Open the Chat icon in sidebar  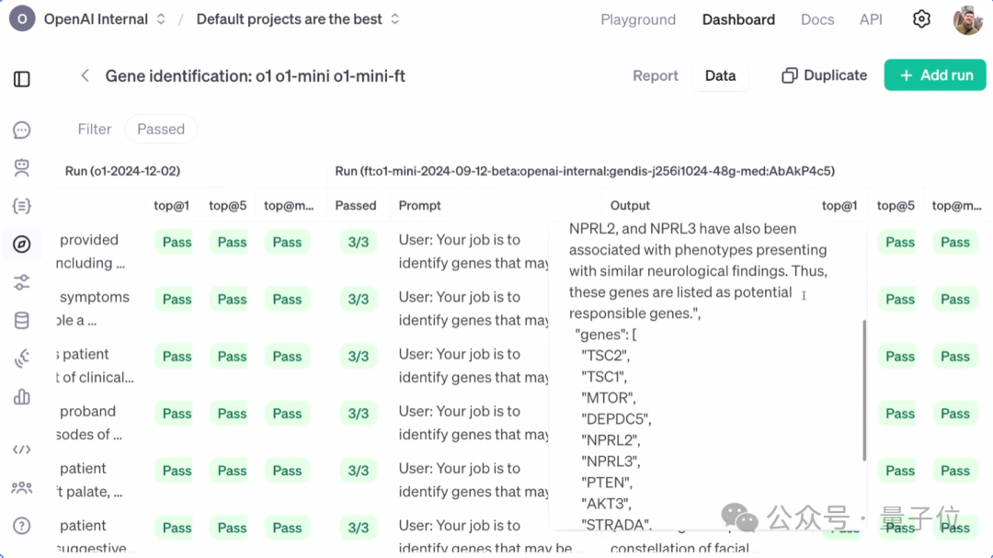tap(22, 131)
